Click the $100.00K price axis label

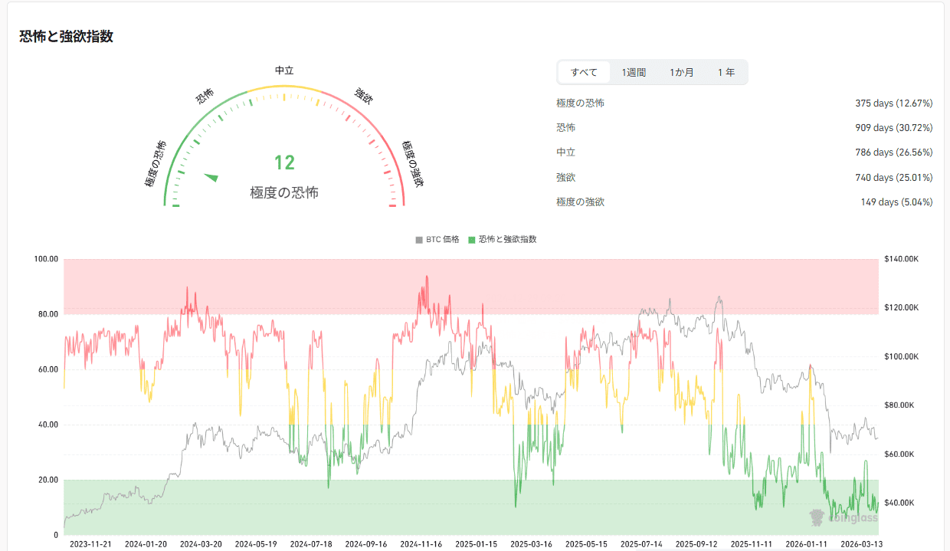900,357
